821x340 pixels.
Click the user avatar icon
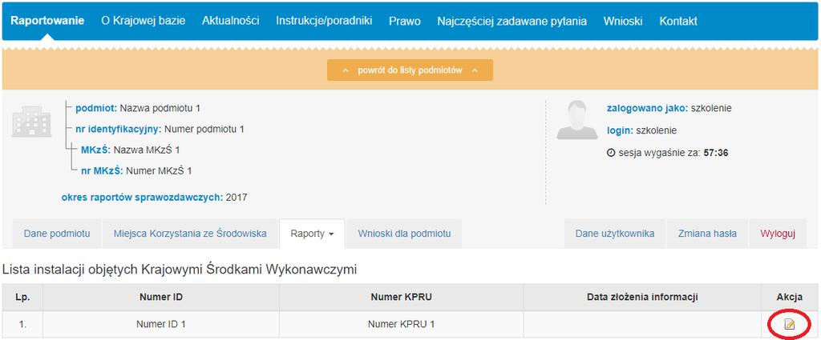[577, 120]
